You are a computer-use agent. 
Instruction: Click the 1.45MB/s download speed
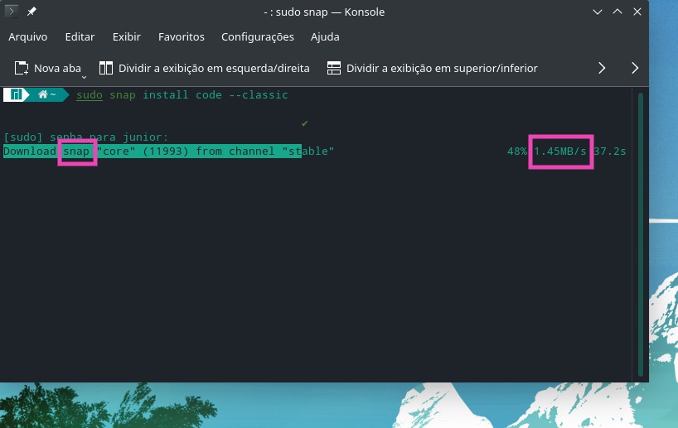tap(560, 151)
